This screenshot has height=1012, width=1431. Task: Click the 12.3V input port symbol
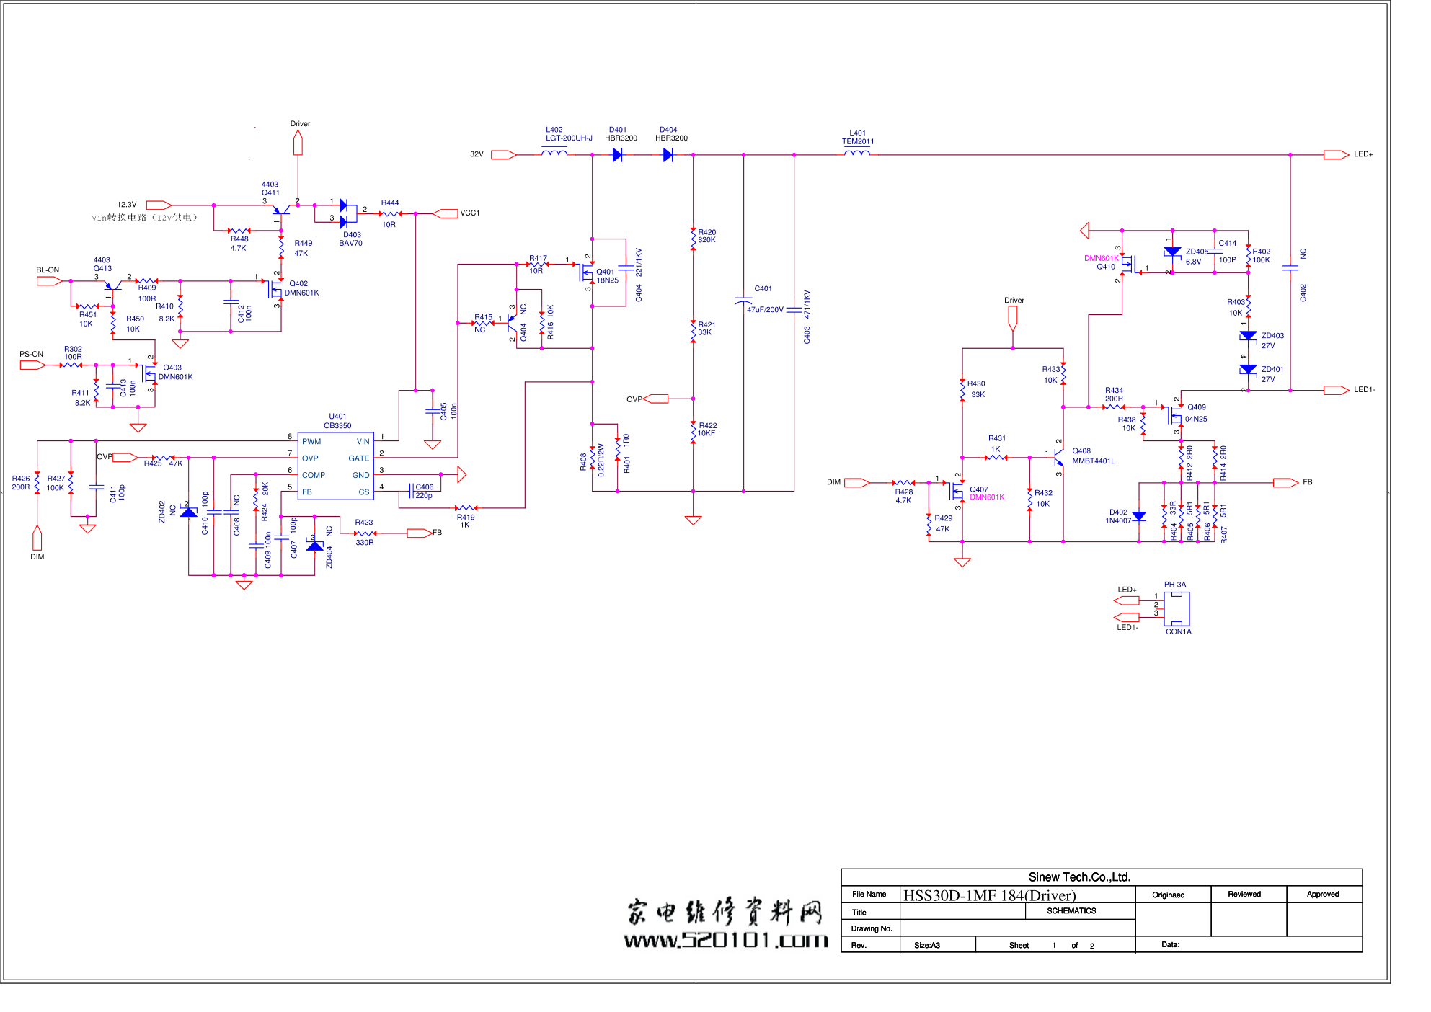159,205
